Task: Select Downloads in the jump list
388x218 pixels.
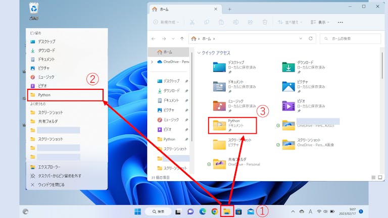Action: (x=67, y=50)
